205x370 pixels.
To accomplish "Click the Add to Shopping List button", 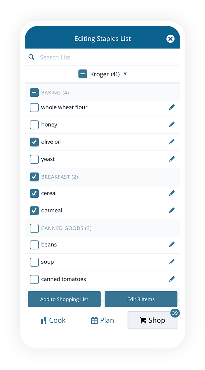I will pos(64,299).
